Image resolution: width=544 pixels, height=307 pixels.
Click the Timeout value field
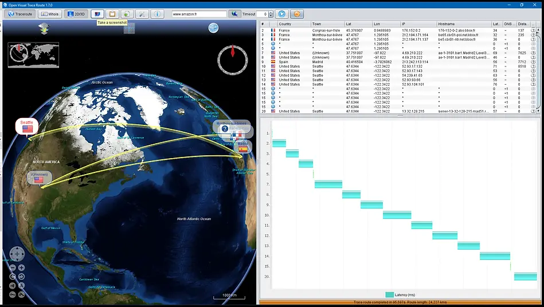(x=262, y=14)
